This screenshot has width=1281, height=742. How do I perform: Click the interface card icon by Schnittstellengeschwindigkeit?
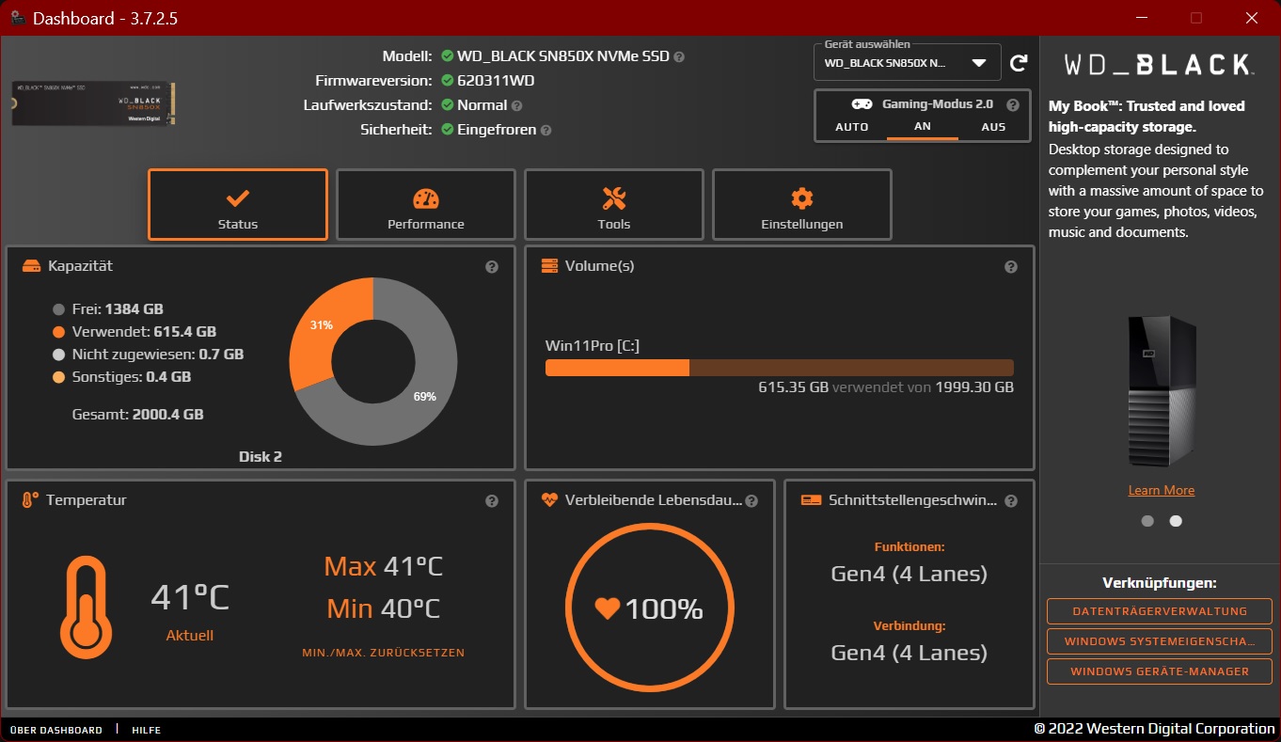click(811, 500)
